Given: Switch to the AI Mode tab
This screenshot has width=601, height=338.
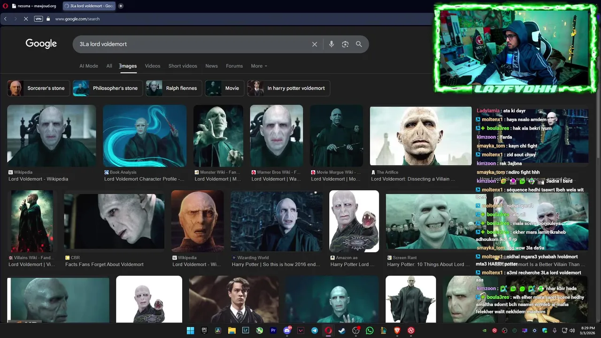Looking at the screenshot, I should click(89, 66).
